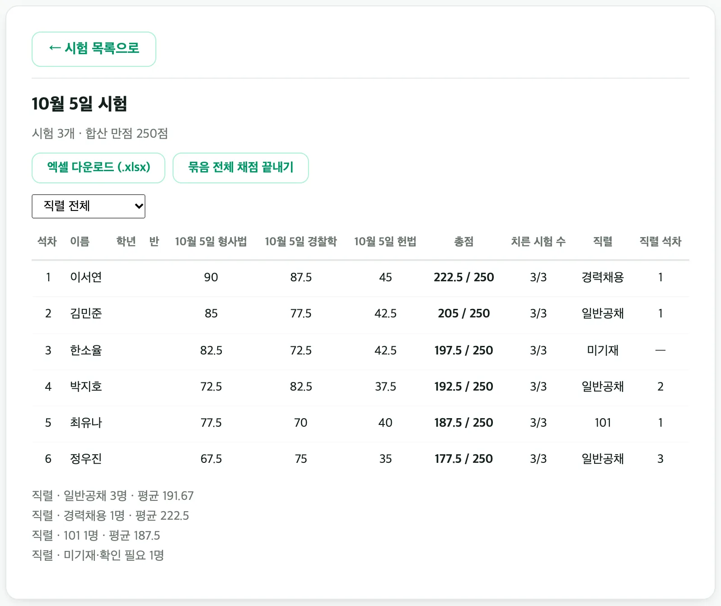Viewport: 721px width, 606px height.
Task: Click the 미기재 cell for 한소율
Action: (x=603, y=350)
